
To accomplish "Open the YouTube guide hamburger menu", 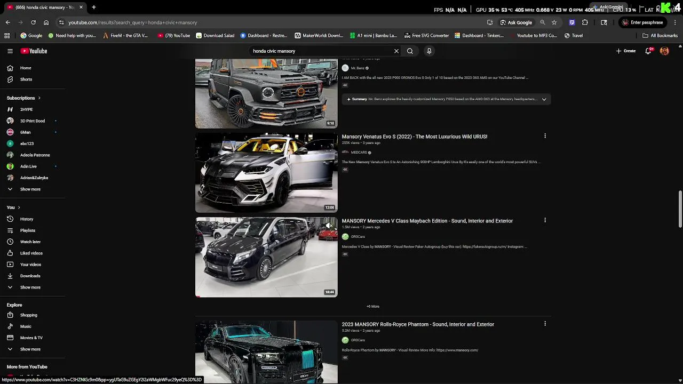I will point(10,51).
